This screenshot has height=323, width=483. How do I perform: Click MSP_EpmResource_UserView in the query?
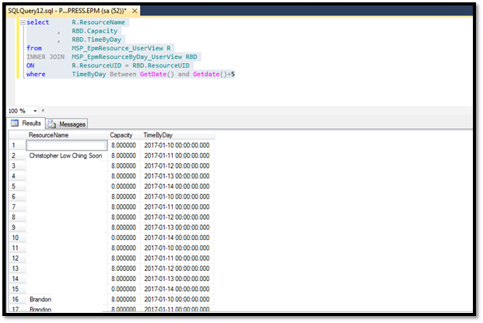(x=114, y=48)
